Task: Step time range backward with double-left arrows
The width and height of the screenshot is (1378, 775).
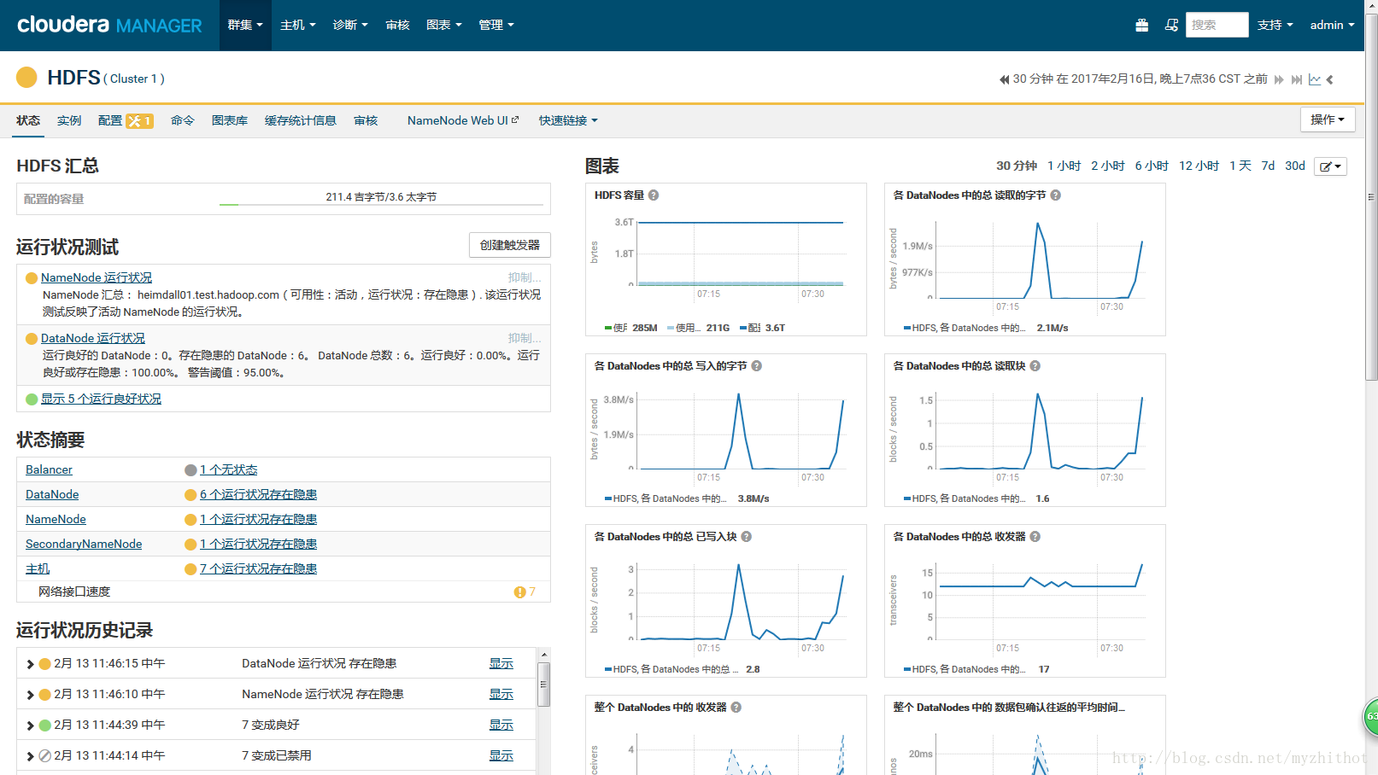Action: point(1005,79)
